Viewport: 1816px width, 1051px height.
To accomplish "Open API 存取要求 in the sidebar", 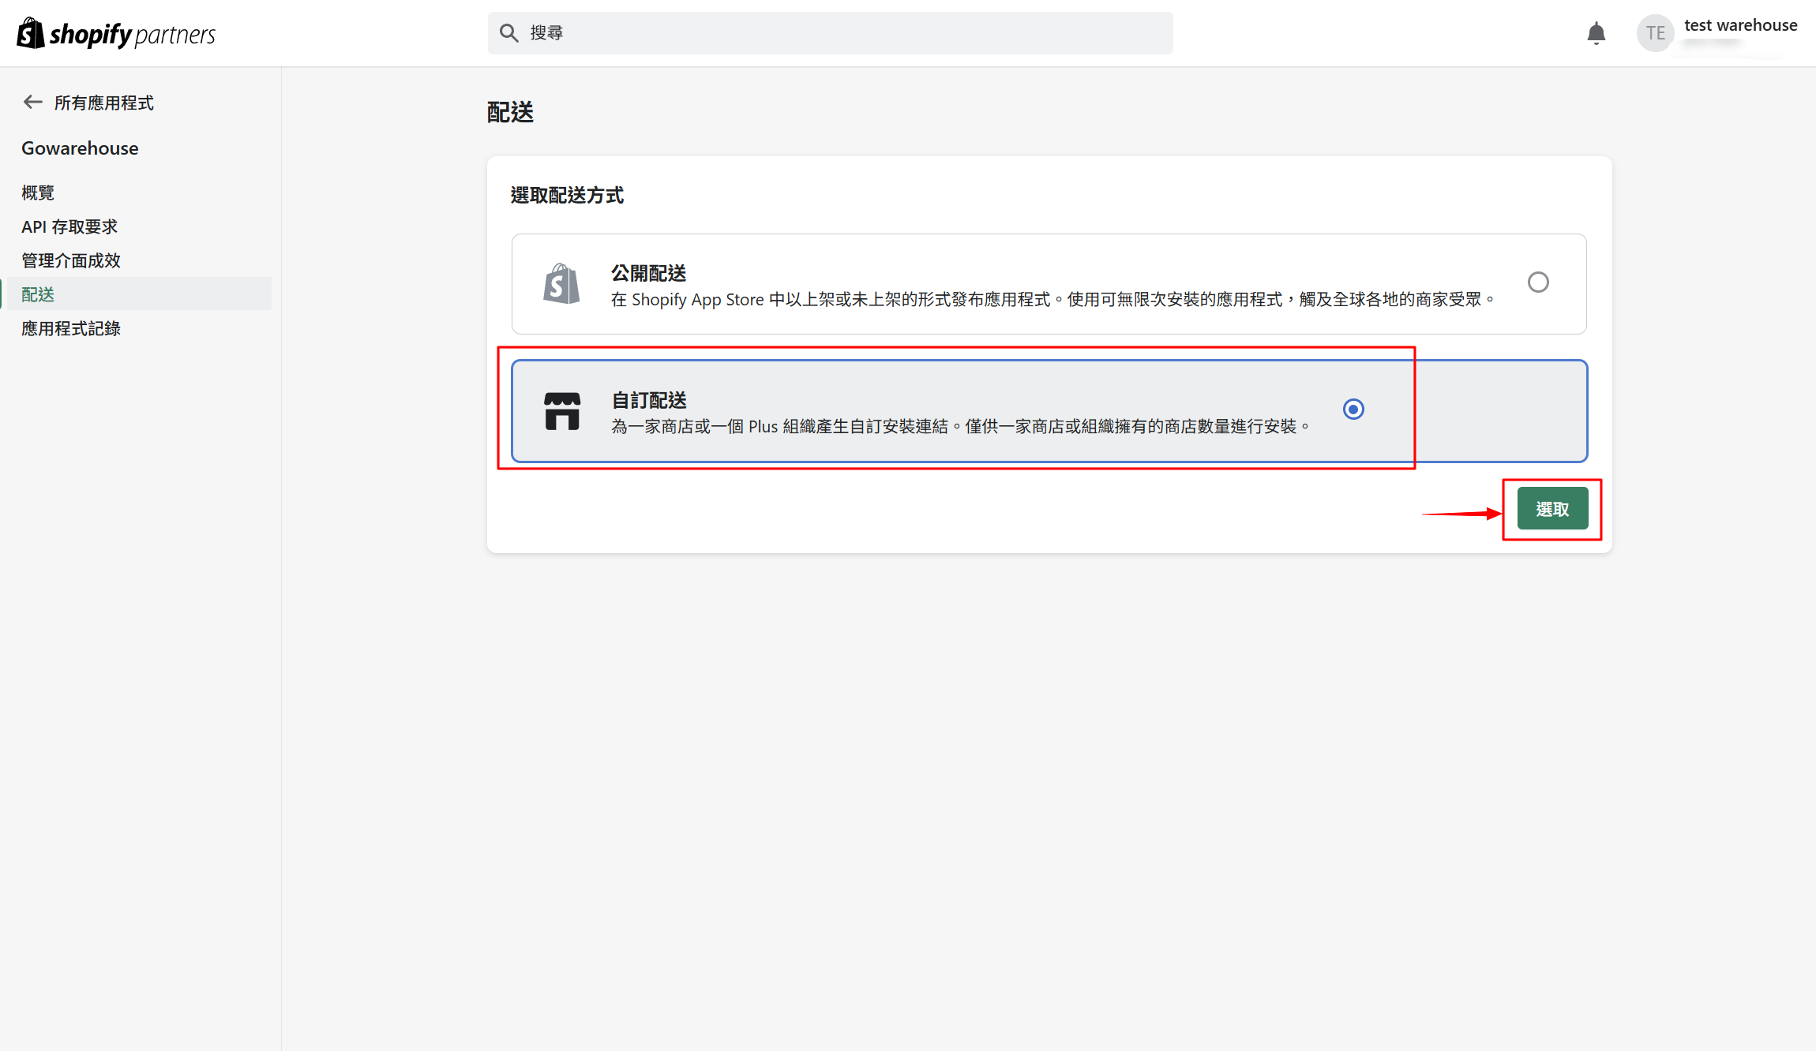I will (x=69, y=226).
